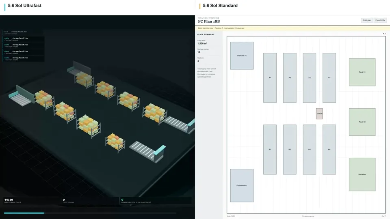Image resolution: width=390 pixels, height=219 pixels.
Task: Click the north compass indicator above plan
Action: click(384, 34)
